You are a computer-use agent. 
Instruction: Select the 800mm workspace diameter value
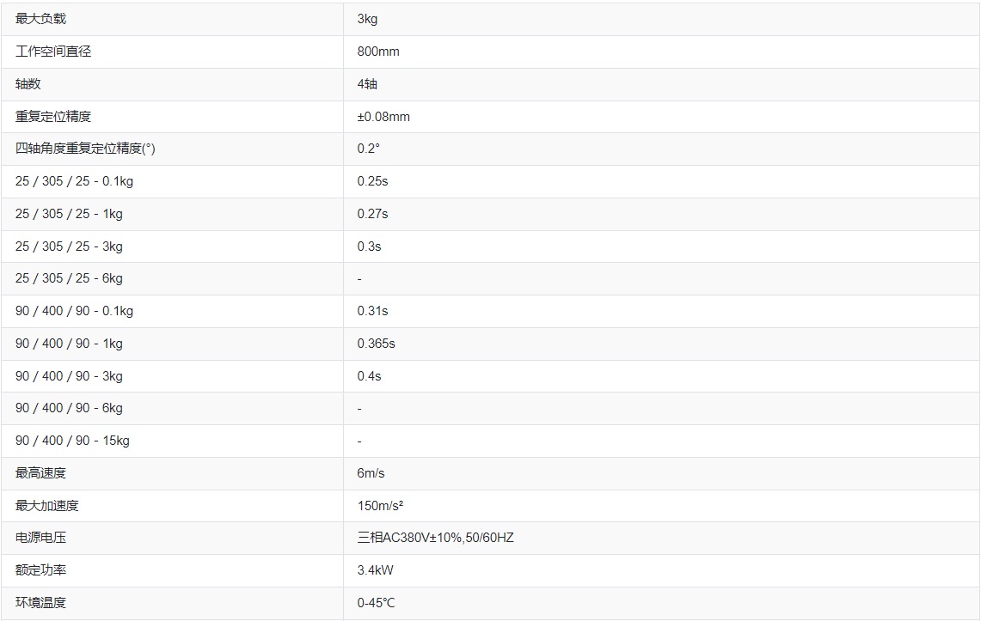[x=378, y=52]
